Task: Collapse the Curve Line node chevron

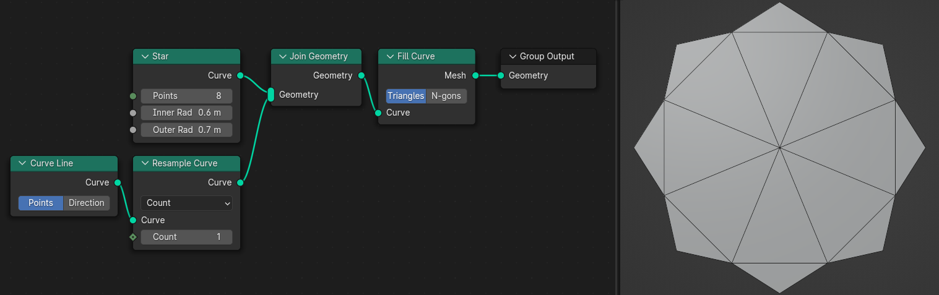Action: 22,163
